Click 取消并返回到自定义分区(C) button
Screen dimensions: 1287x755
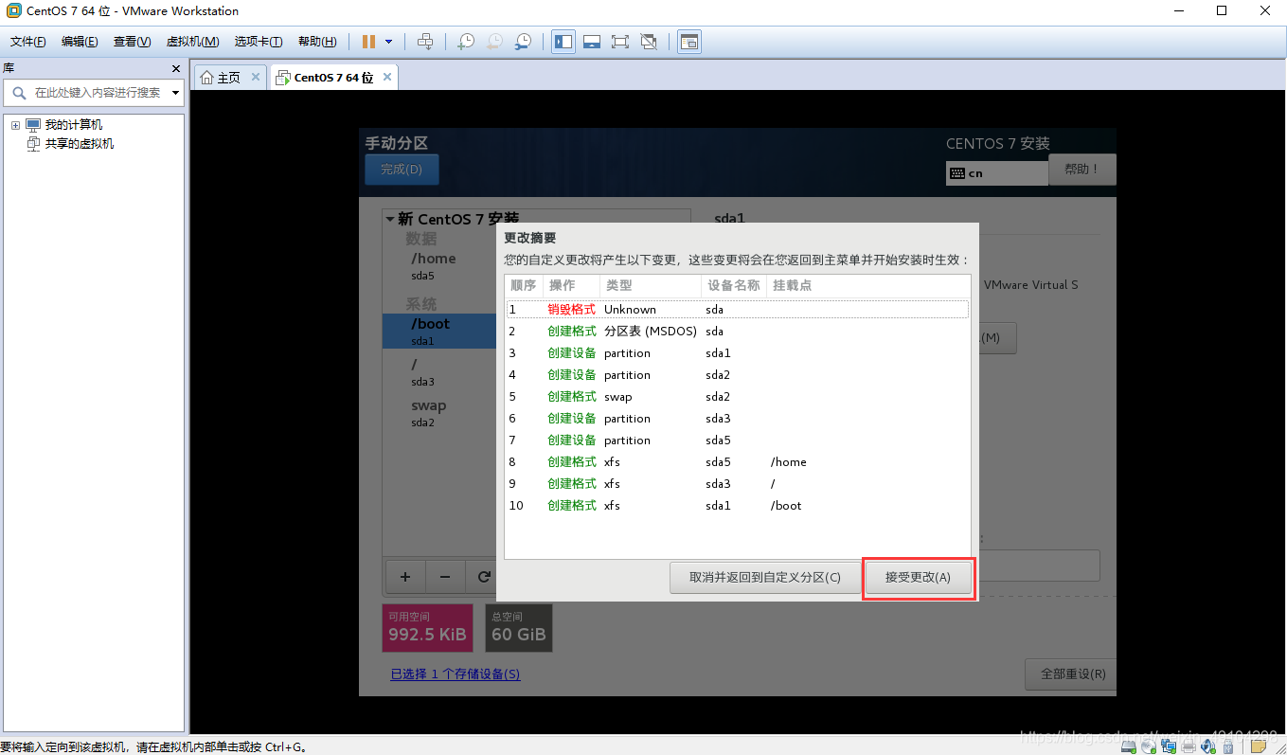(765, 578)
